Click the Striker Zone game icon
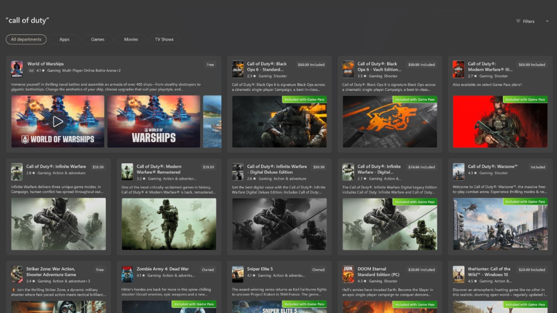Viewport: 557px width, 313px height. [17, 274]
